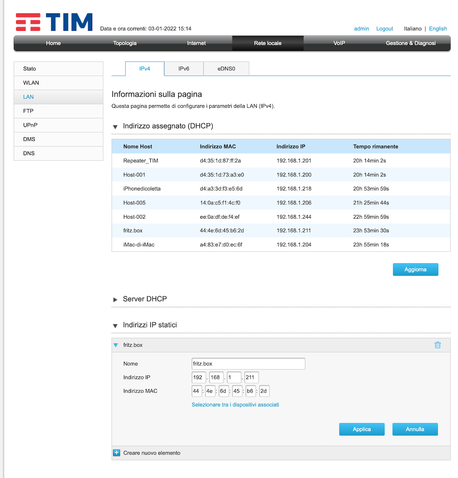Image resolution: width=458 pixels, height=478 pixels.
Task: Expand the Server DHCP section
Action: coord(115,299)
